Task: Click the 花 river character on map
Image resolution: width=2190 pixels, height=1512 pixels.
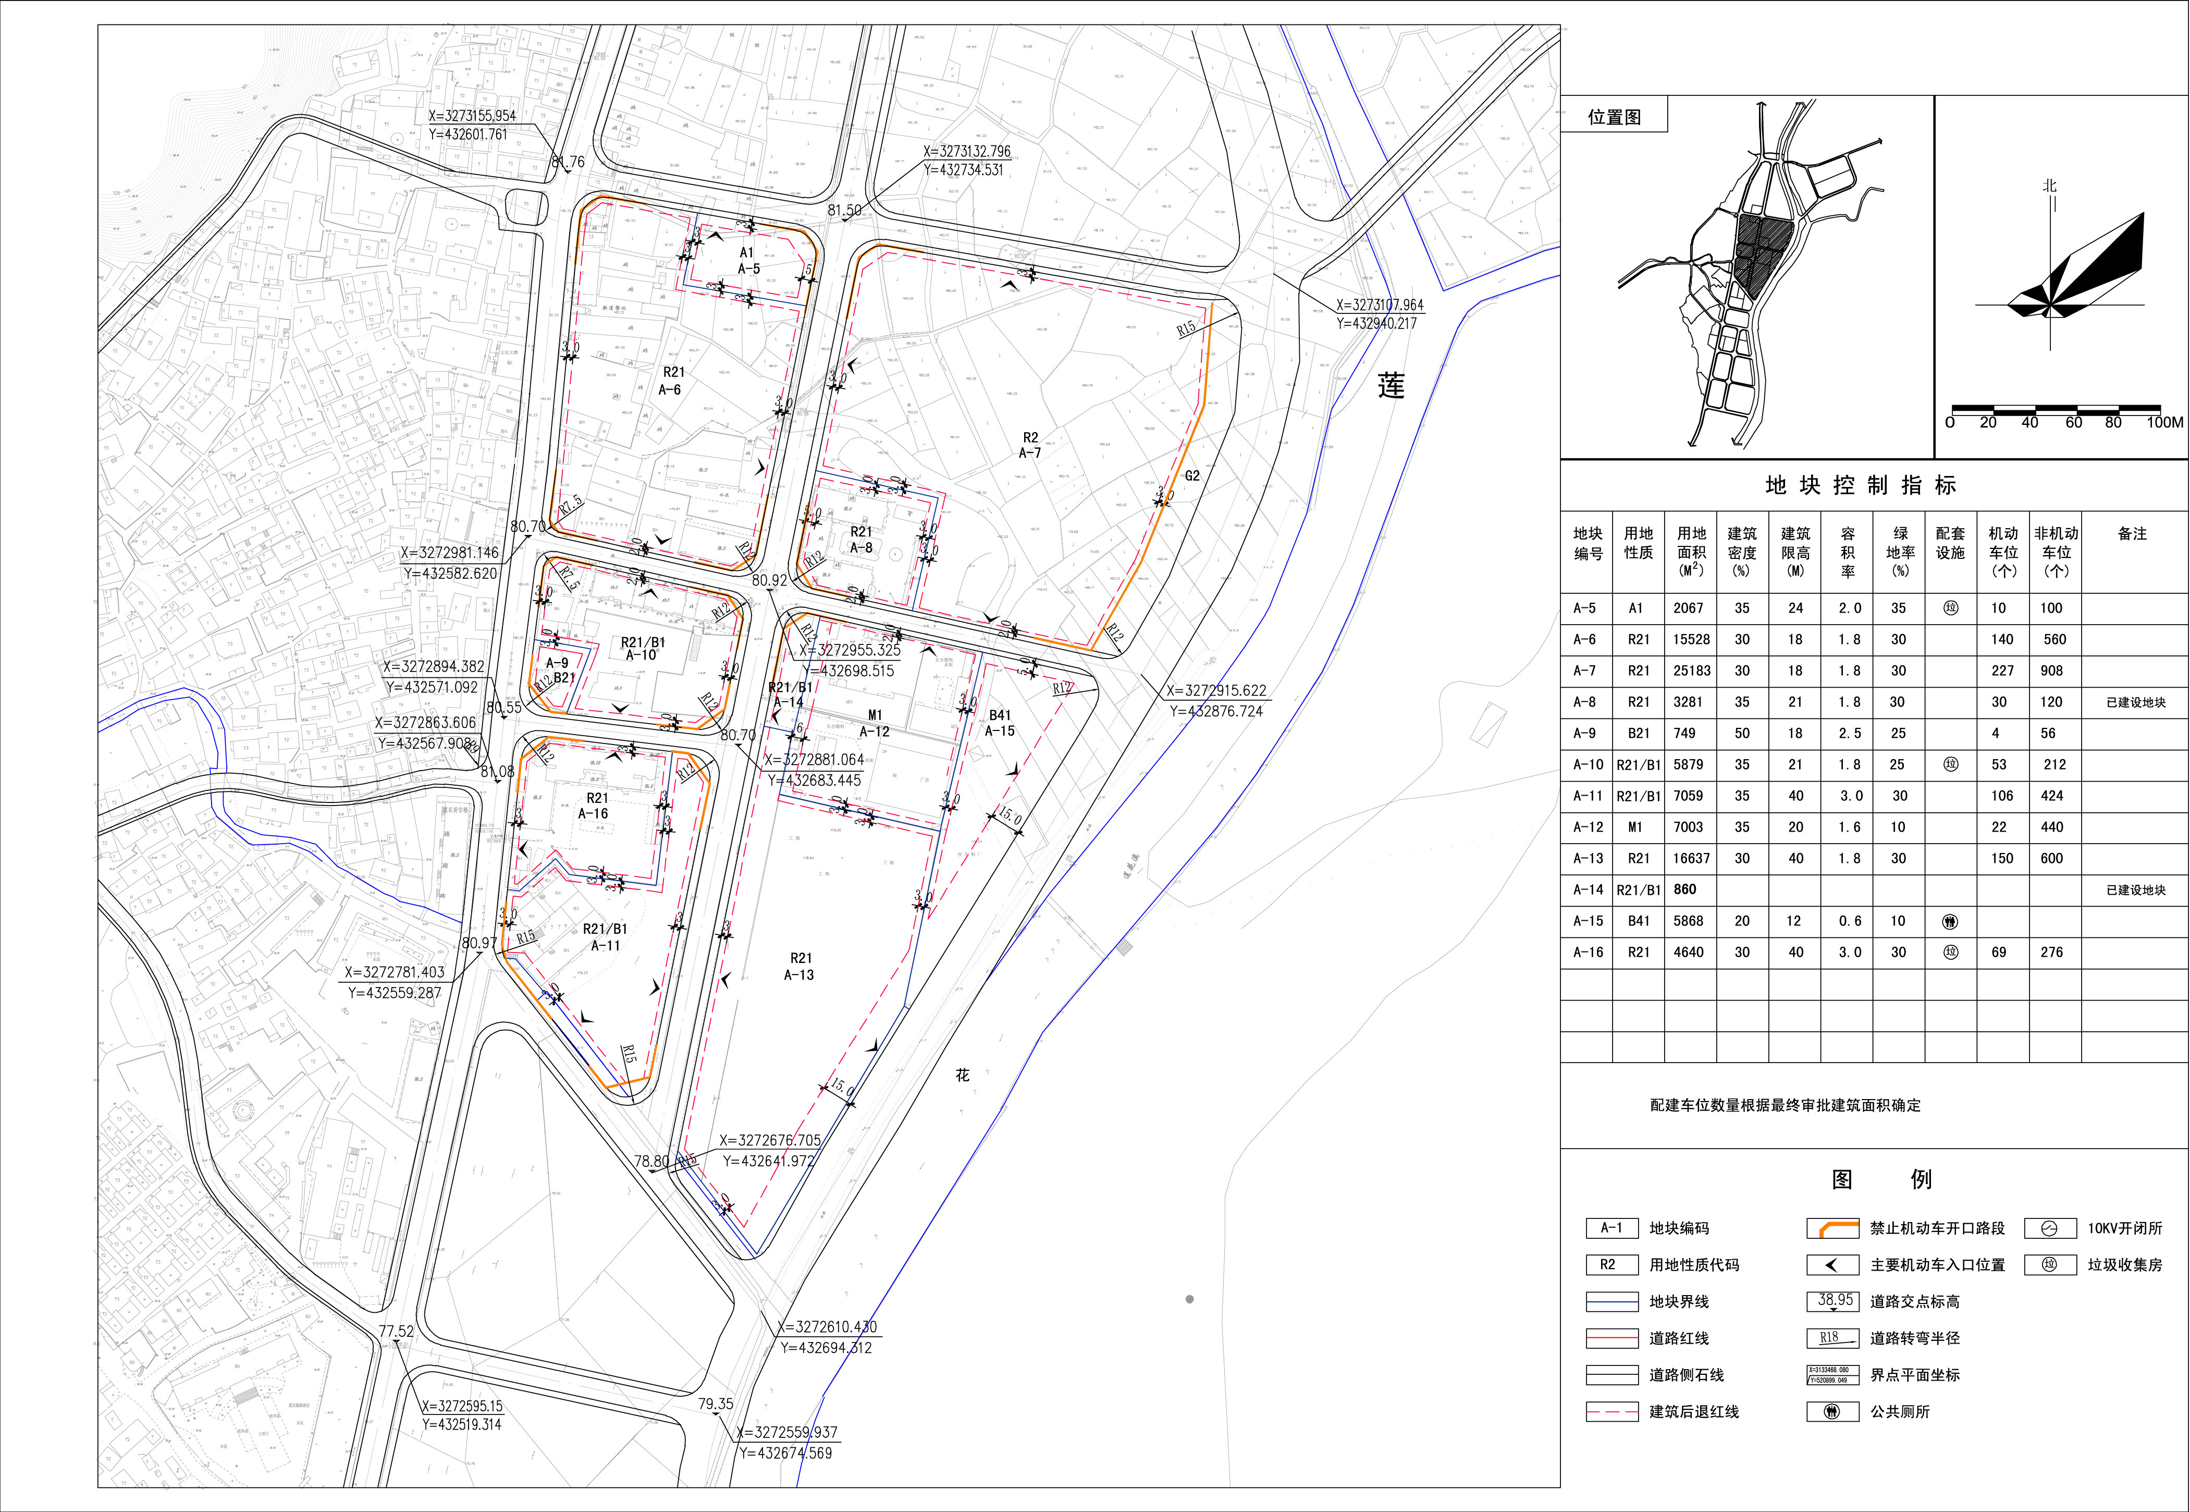Action: click(963, 1075)
